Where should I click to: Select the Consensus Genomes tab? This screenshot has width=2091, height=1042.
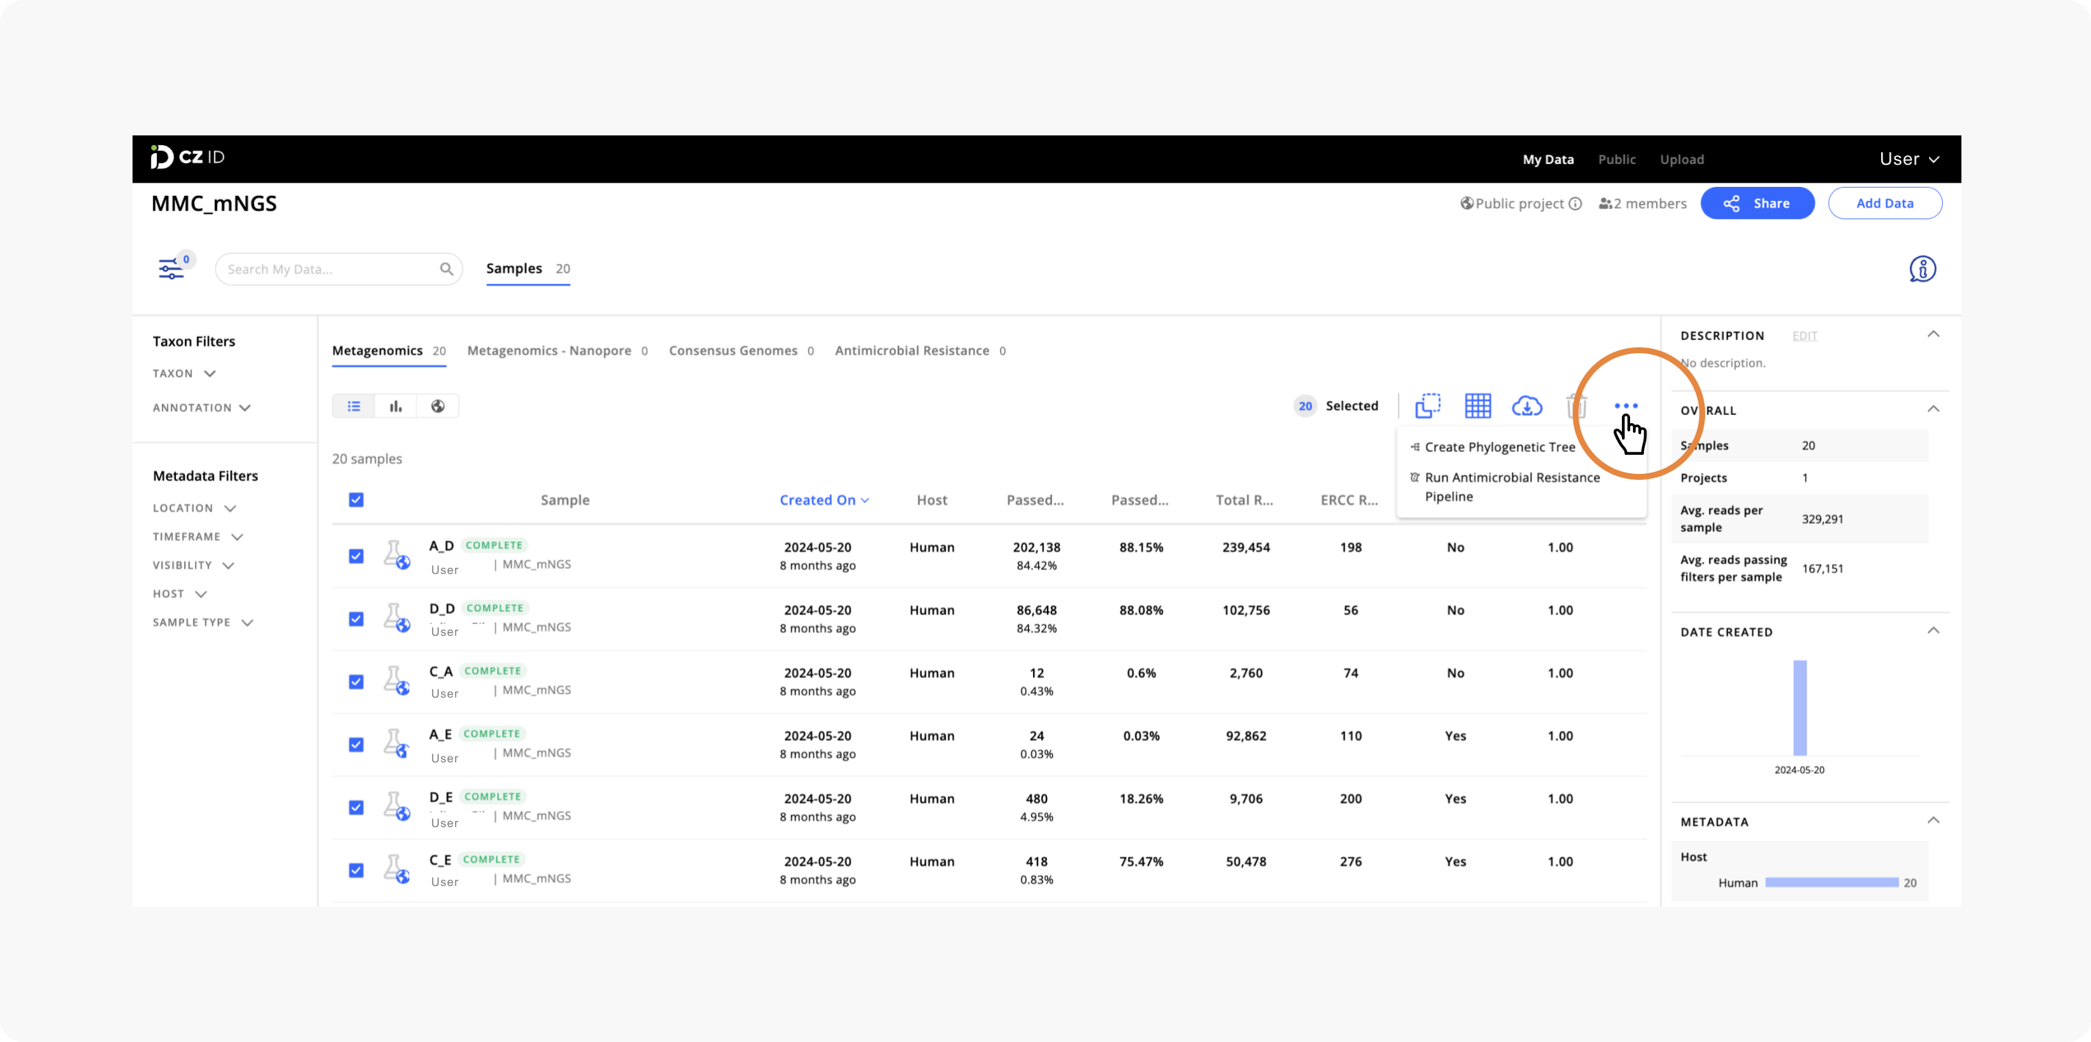pos(741,350)
